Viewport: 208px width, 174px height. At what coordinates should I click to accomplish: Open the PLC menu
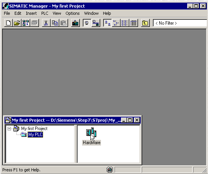[x=45, y=13]
